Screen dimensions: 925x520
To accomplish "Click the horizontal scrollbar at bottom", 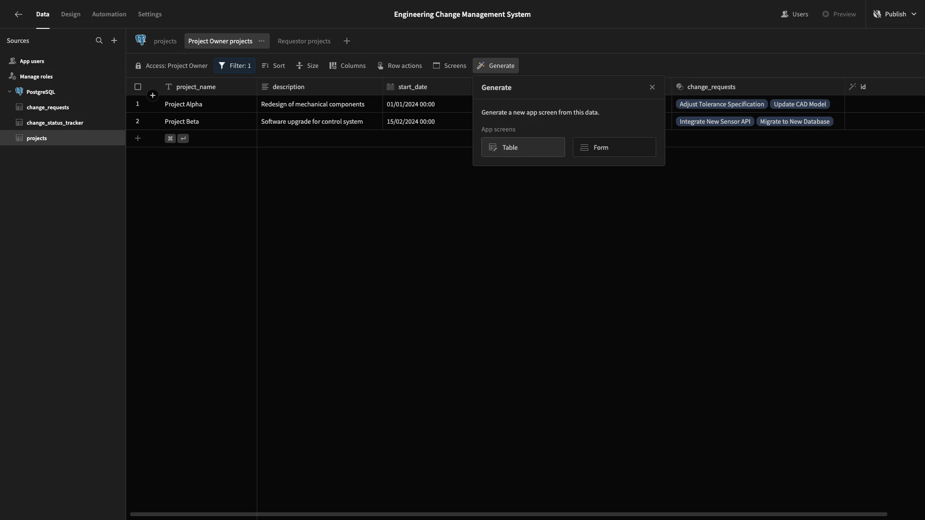I will (508, 514).
